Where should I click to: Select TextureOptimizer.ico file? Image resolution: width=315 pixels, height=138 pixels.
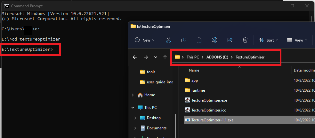(209, 110)
